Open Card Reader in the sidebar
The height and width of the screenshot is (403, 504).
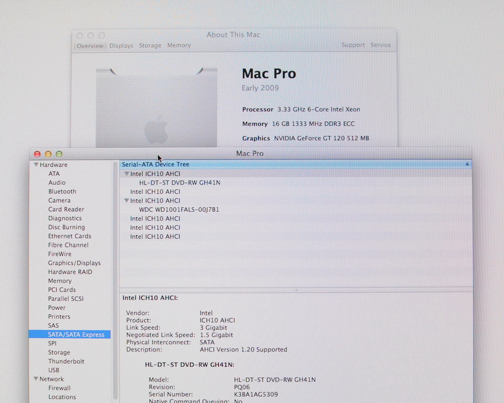[66, 209]
